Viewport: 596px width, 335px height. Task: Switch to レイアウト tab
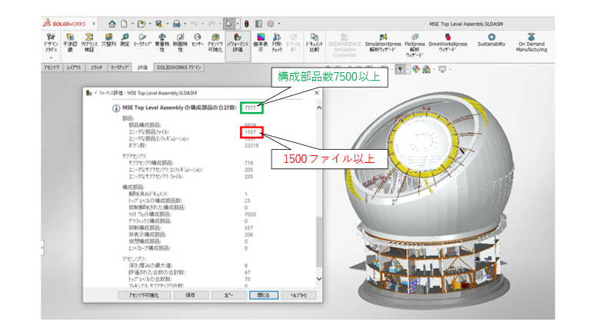pos(74,68)
